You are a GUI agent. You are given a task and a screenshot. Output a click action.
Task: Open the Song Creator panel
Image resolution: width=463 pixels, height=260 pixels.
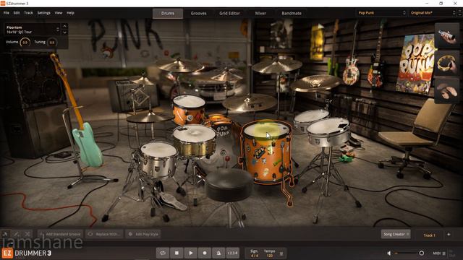396,234
